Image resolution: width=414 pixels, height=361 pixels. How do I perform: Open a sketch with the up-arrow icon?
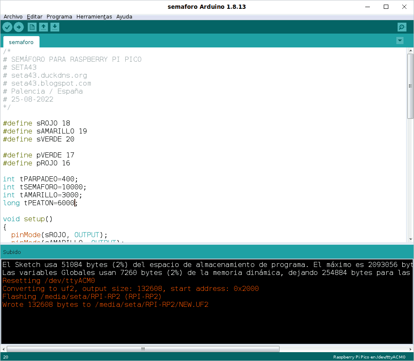[44, 27]
